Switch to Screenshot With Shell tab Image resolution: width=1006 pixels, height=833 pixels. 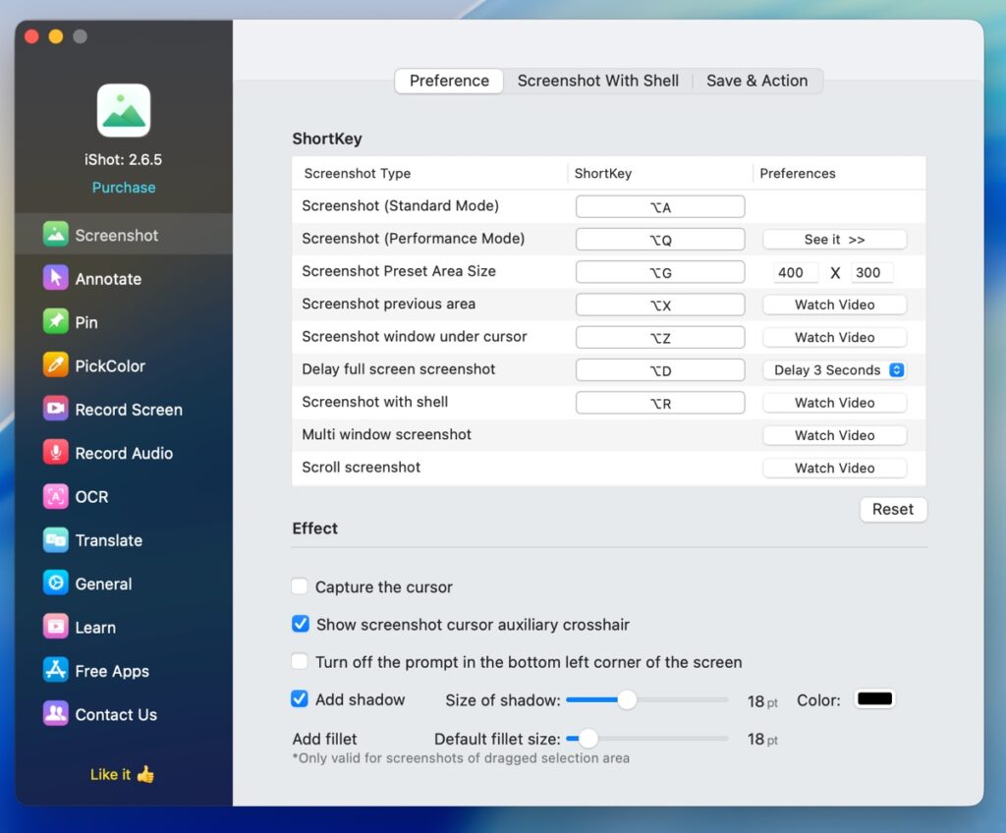[597, 81]
